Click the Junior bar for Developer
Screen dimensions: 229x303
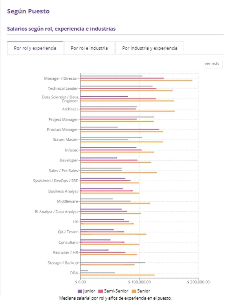click(x=98, y=158)
